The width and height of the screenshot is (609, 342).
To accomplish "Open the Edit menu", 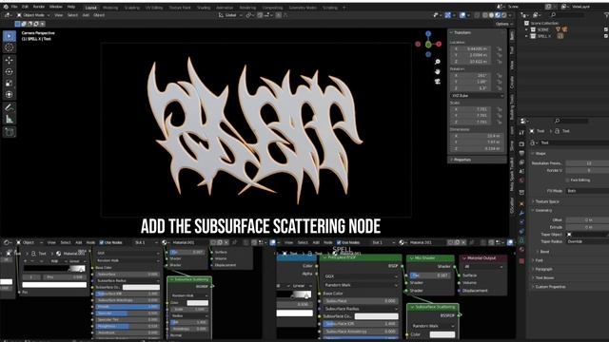I will coord(25,7).
